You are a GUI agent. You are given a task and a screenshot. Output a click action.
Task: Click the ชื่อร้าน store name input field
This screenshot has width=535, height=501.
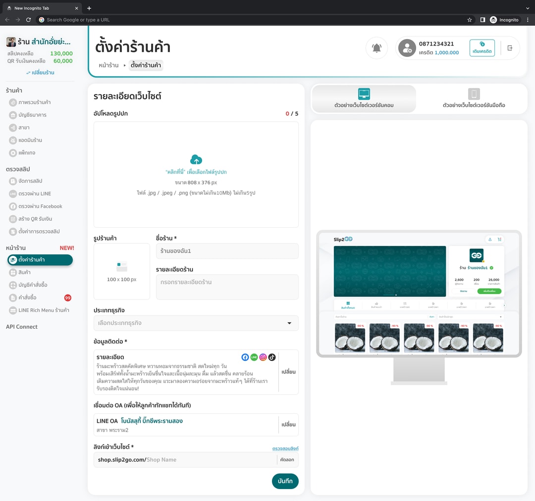click(227, 251)
